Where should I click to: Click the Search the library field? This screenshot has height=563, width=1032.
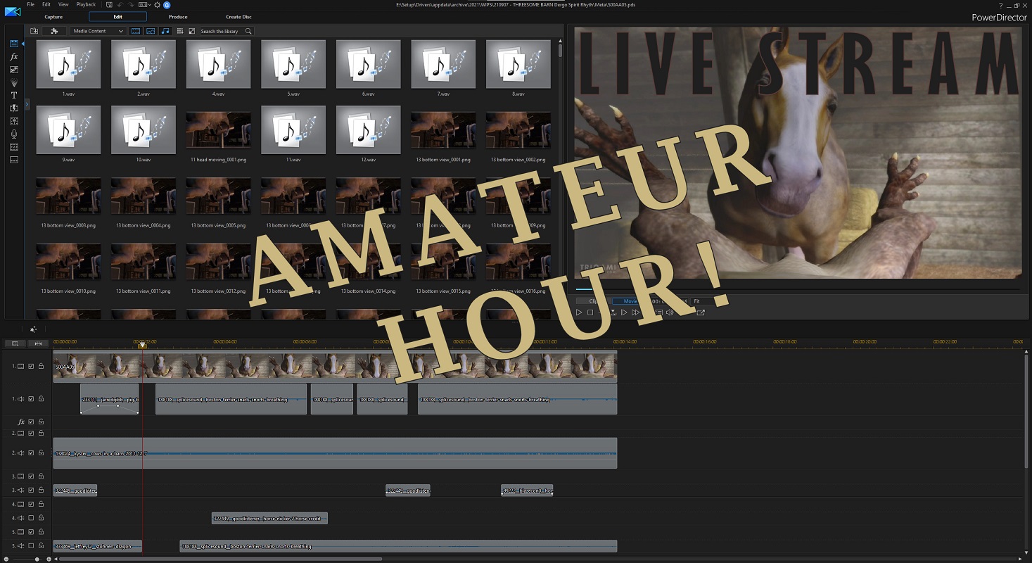[222, 31]
